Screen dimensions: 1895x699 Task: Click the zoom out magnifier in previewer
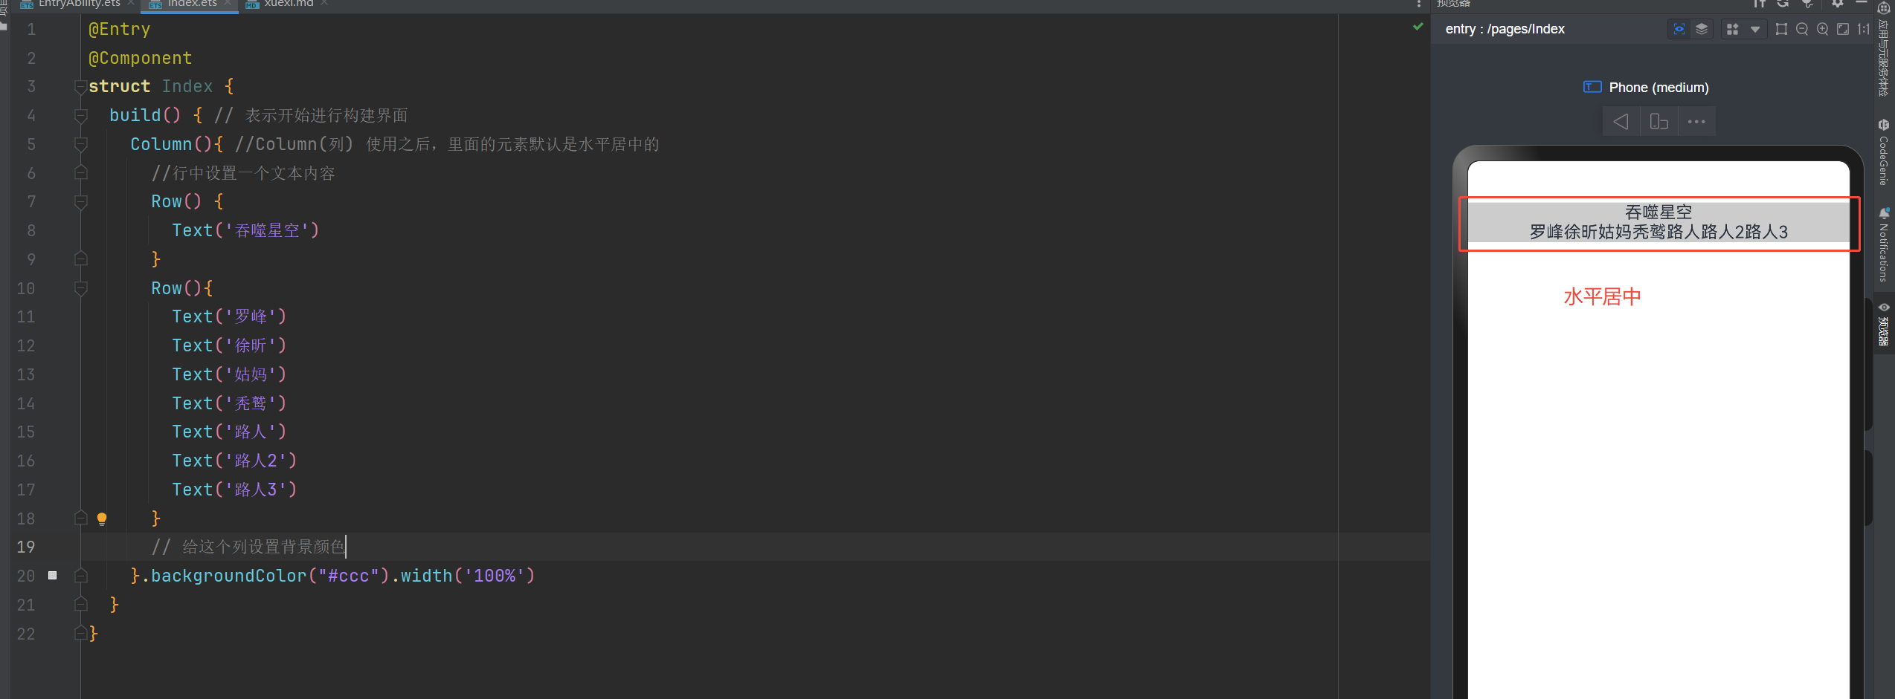(x=1802, y=29)
